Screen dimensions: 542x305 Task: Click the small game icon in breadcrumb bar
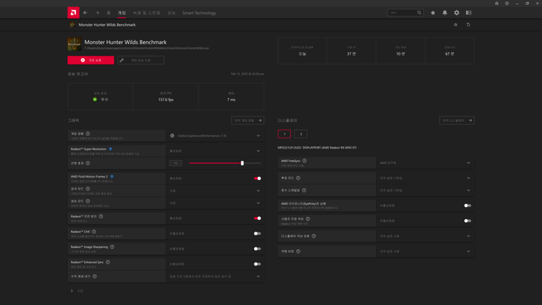coord(72,25)
